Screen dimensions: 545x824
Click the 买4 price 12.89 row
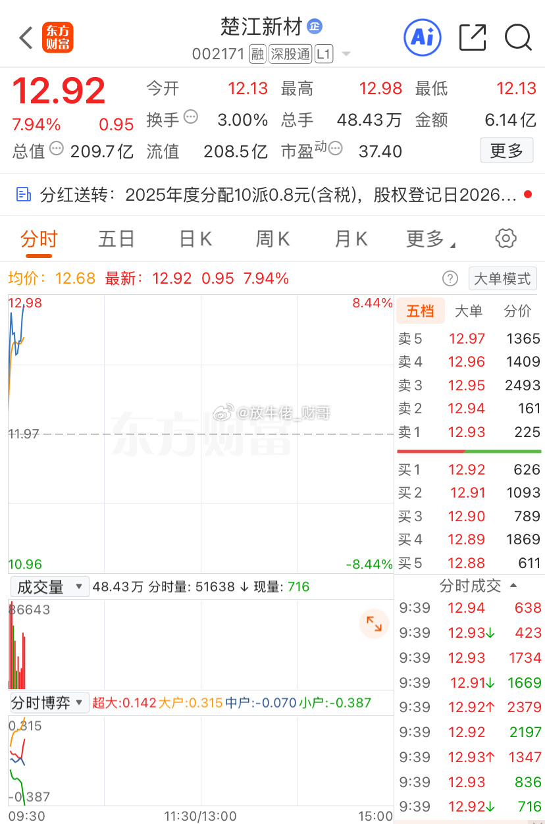[469, 540]
